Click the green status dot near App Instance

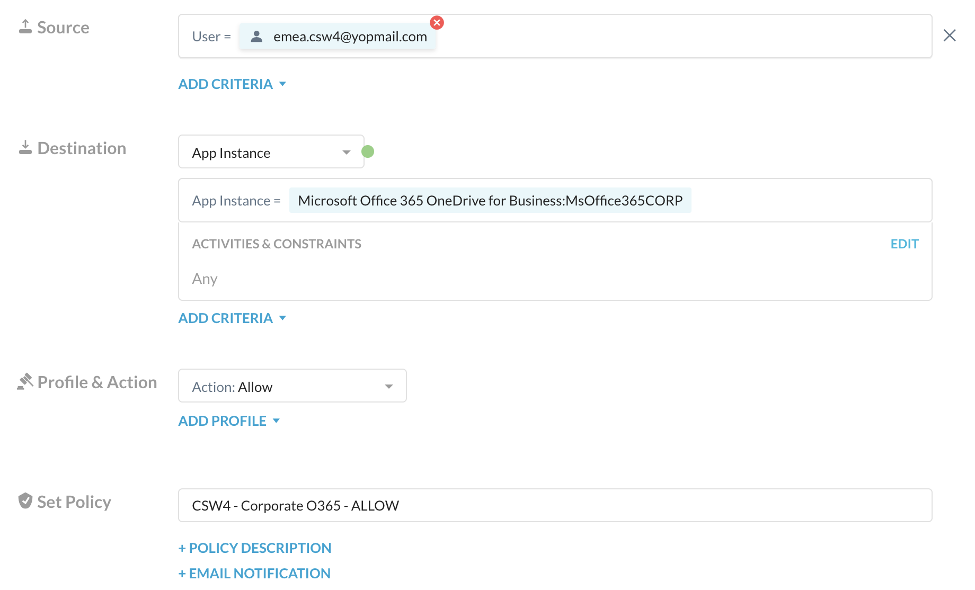(368, 152)
